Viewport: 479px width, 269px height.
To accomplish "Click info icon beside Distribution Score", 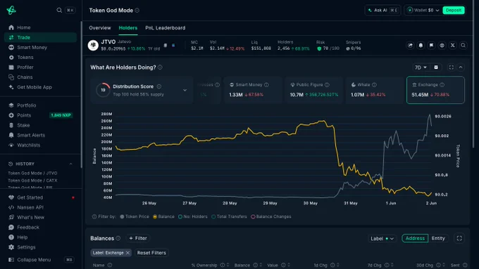I will [159, 86].
